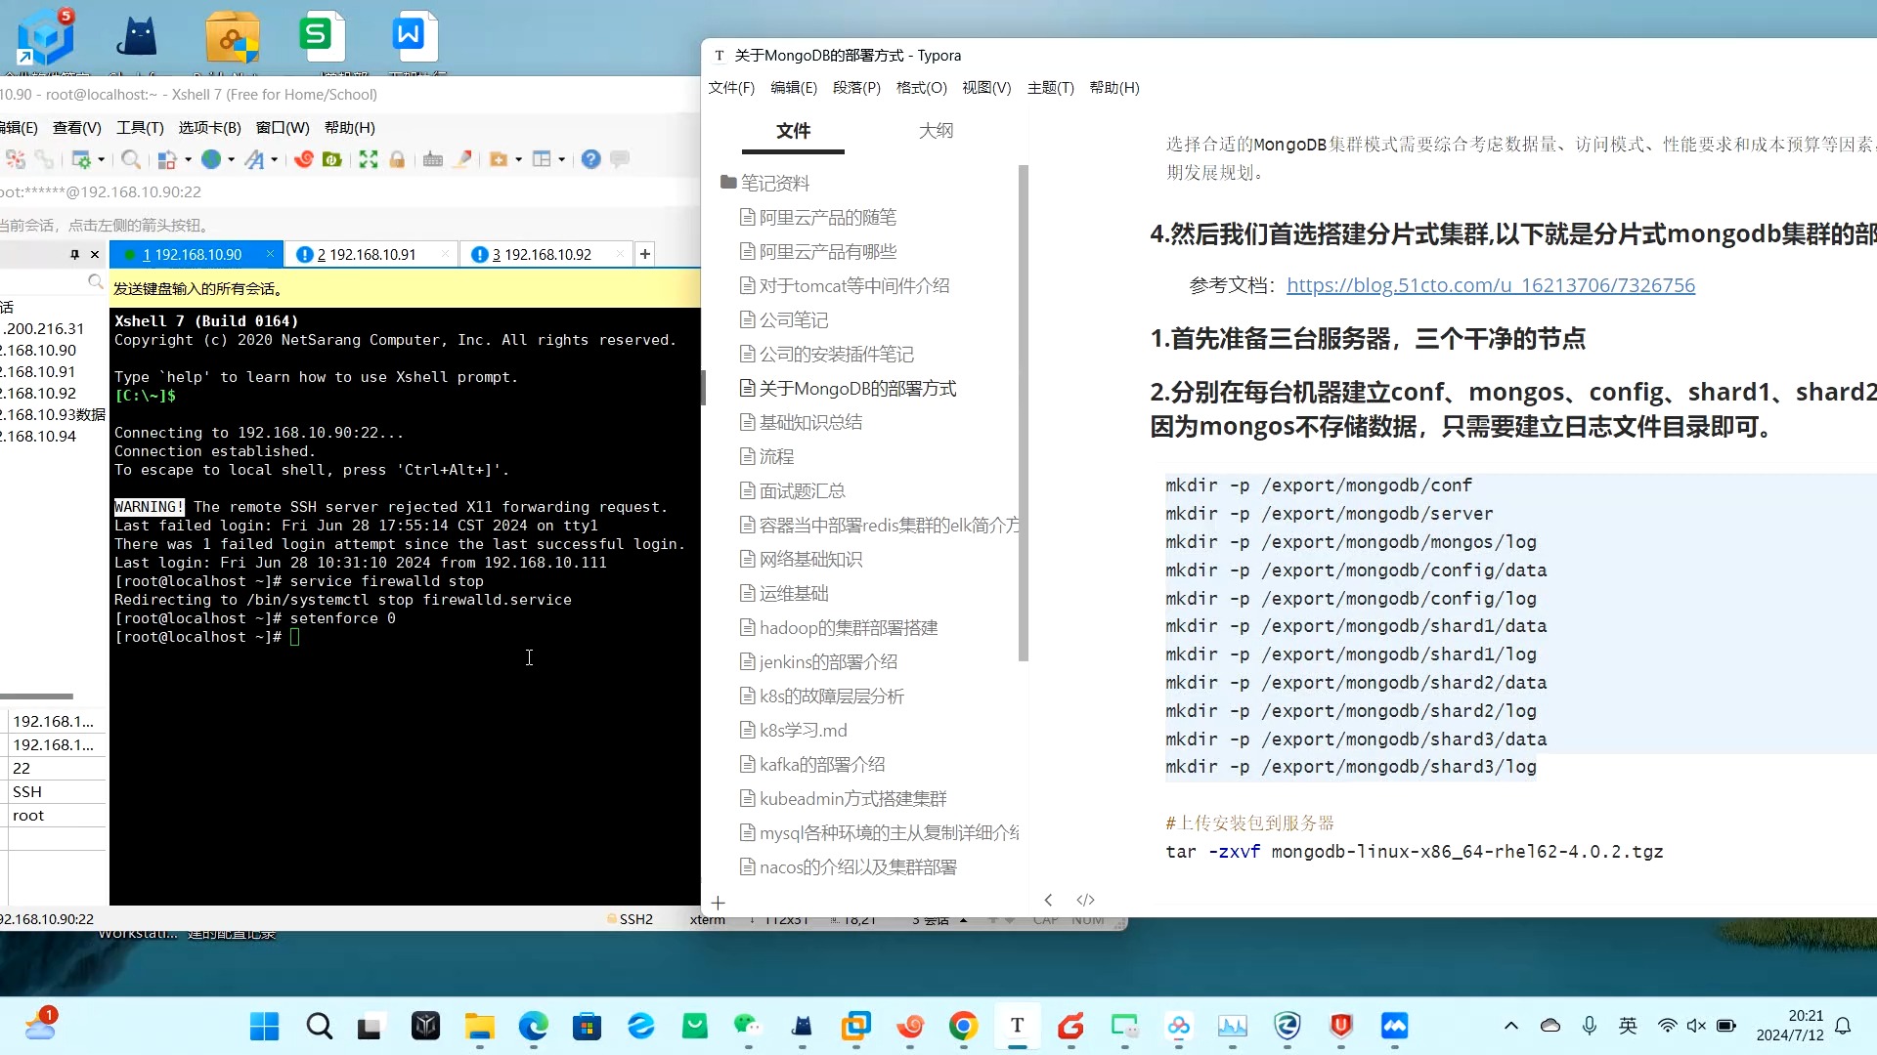Screen dimensions: 1877x1055
Task: Click the new session tab plus button
Action: 644,254
